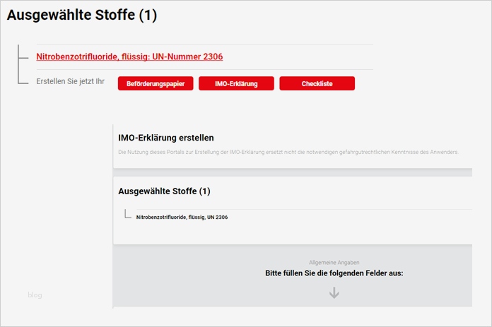The image size is (492, 327).
Task: Click the tree connector before the black UN 2306 entry
Action: (127, 215)
